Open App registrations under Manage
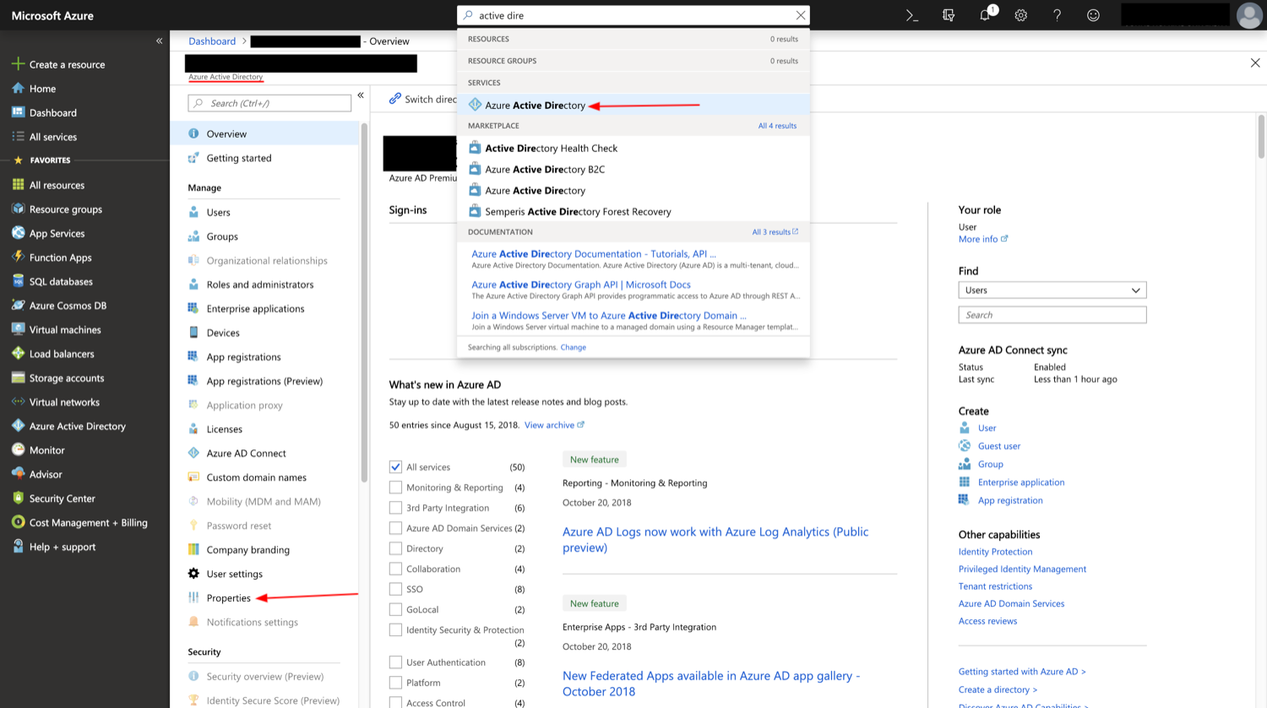Screen dimensions: 1267x708 pyautogui.click(x=243, y=357)
